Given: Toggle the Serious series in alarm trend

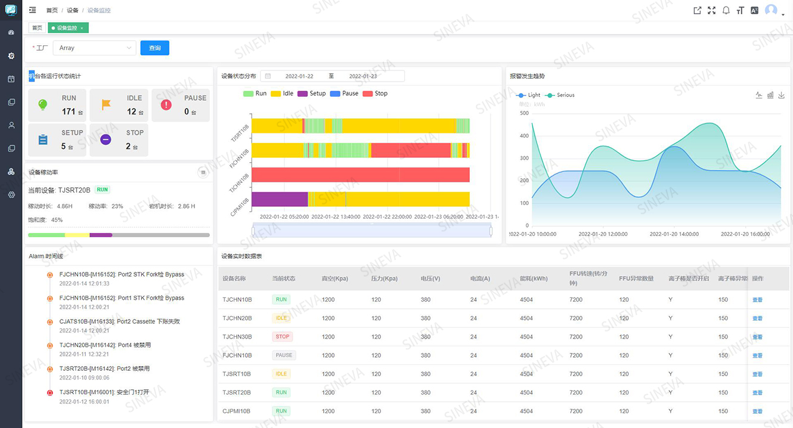Looking at the screenshot, I should (559, 95).
